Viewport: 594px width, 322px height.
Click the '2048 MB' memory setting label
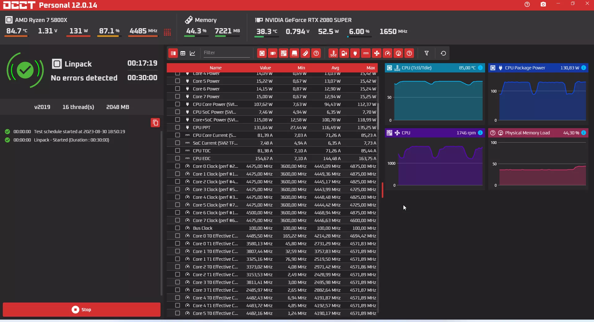[118, 107]
